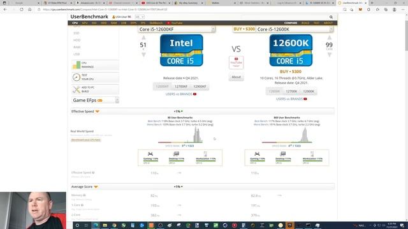Screen dimensions: 408x229
Task: Select the 12700K variant button
Action: tap(291, 92)
